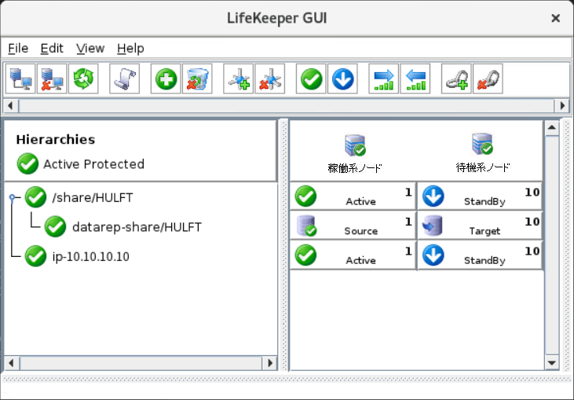Select the 待機系ノード server icon
Screen dimensions: 574x400
(482, 144)
